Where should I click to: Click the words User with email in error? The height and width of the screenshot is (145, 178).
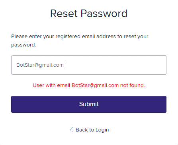point(51,85)
